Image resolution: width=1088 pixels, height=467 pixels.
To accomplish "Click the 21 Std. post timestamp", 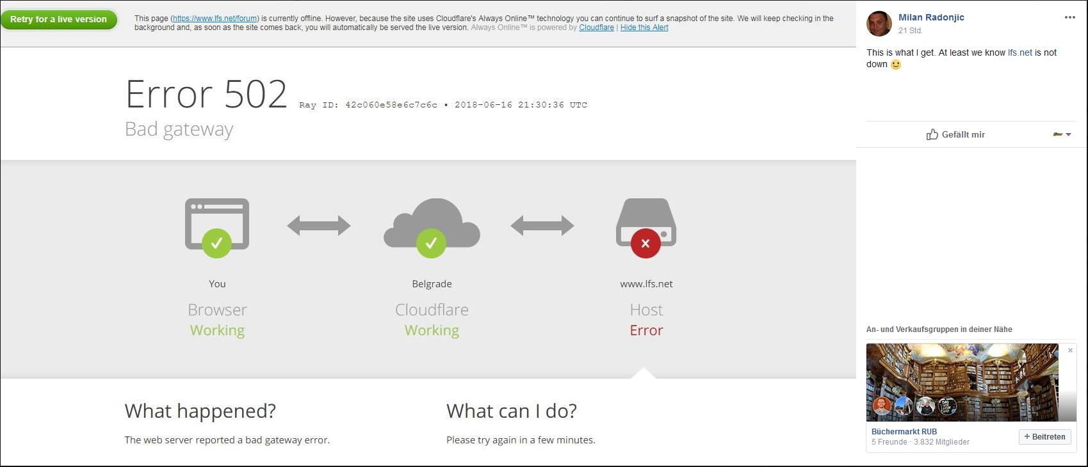I will 910,30.
